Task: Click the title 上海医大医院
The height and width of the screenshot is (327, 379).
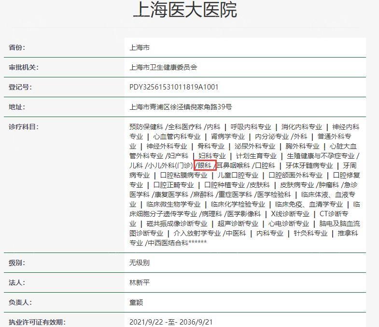Action: coord(185,9)
